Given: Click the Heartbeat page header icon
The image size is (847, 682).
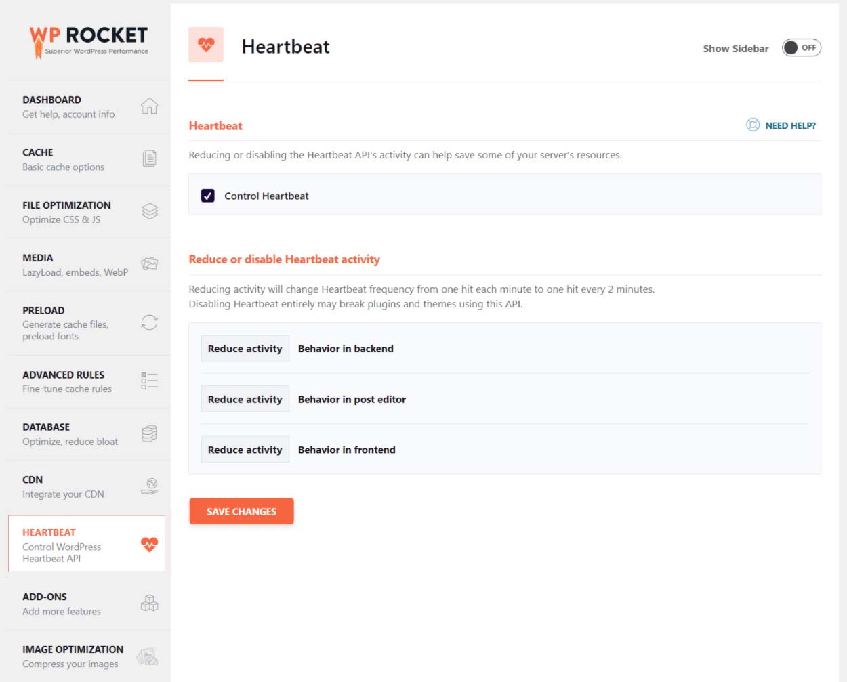Looking at the screenshot, I should pos(206,45).
